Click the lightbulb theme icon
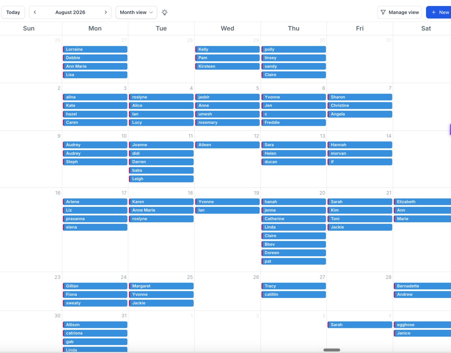Image resolution: width=451 pixels, height=353 pixels. (165, 12)
